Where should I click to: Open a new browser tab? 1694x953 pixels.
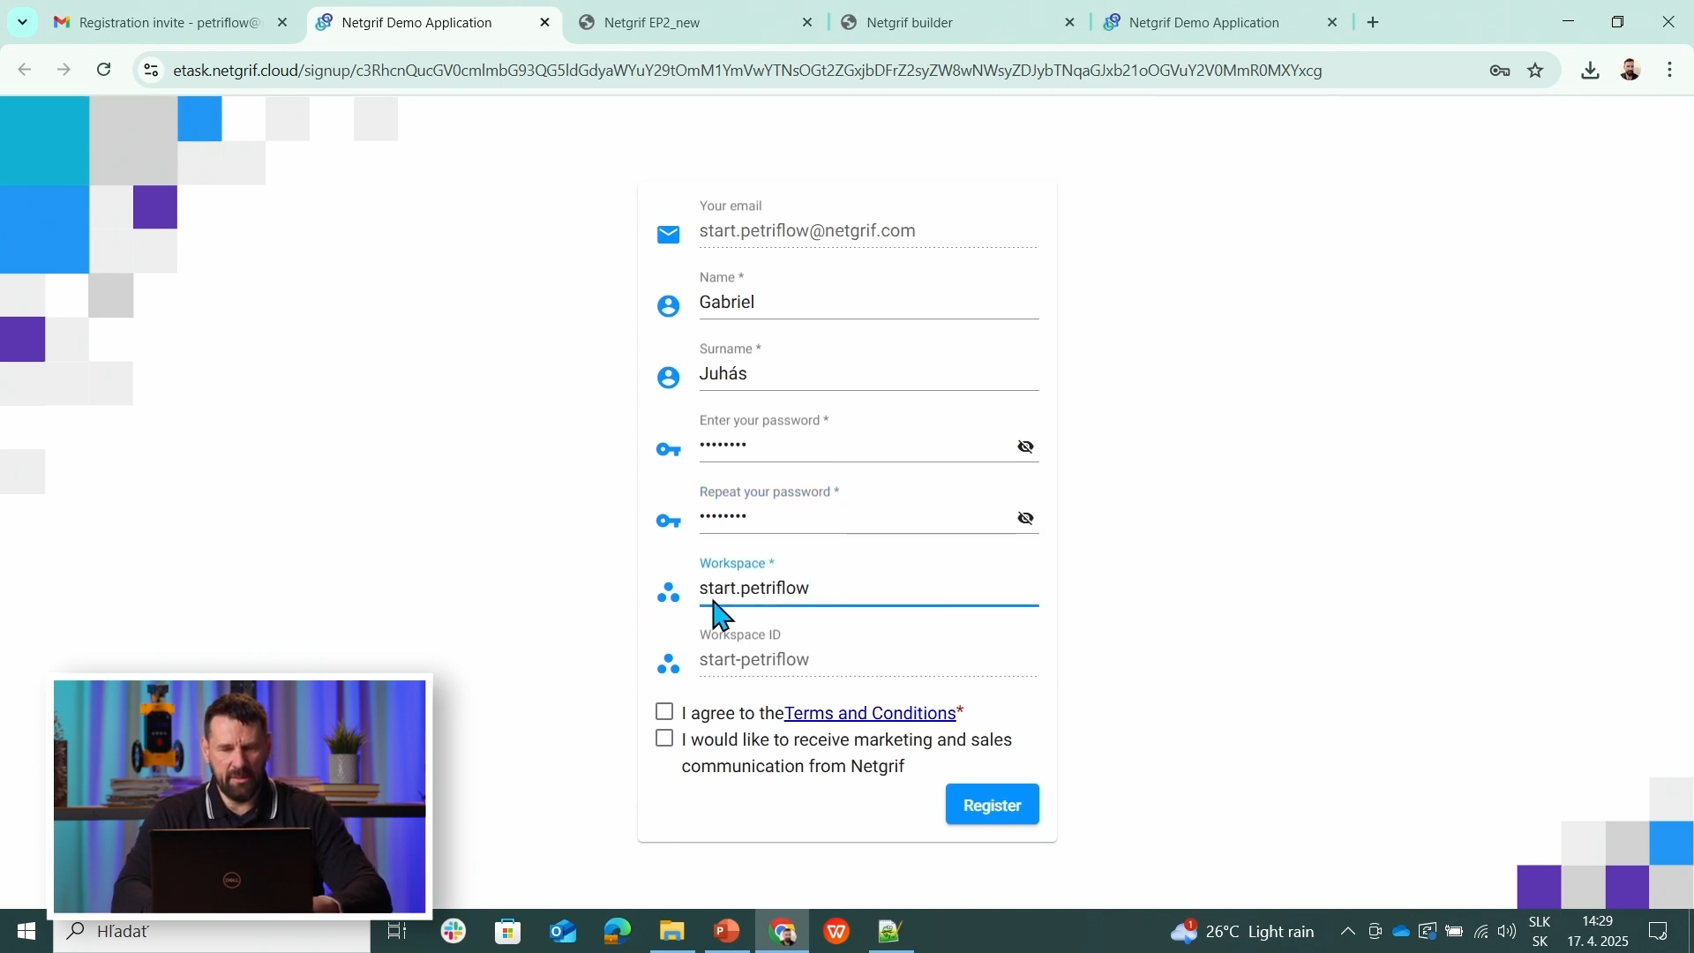[x=1373, y=22]
